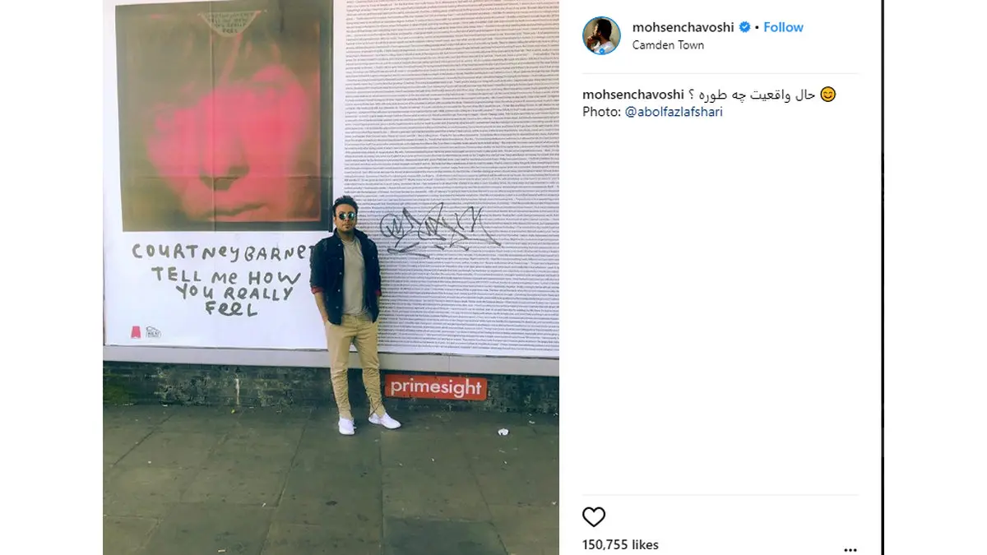This screenshot has height=555, width=987.
Task: View the 150,755 likes list
Action: pos(620,544)
